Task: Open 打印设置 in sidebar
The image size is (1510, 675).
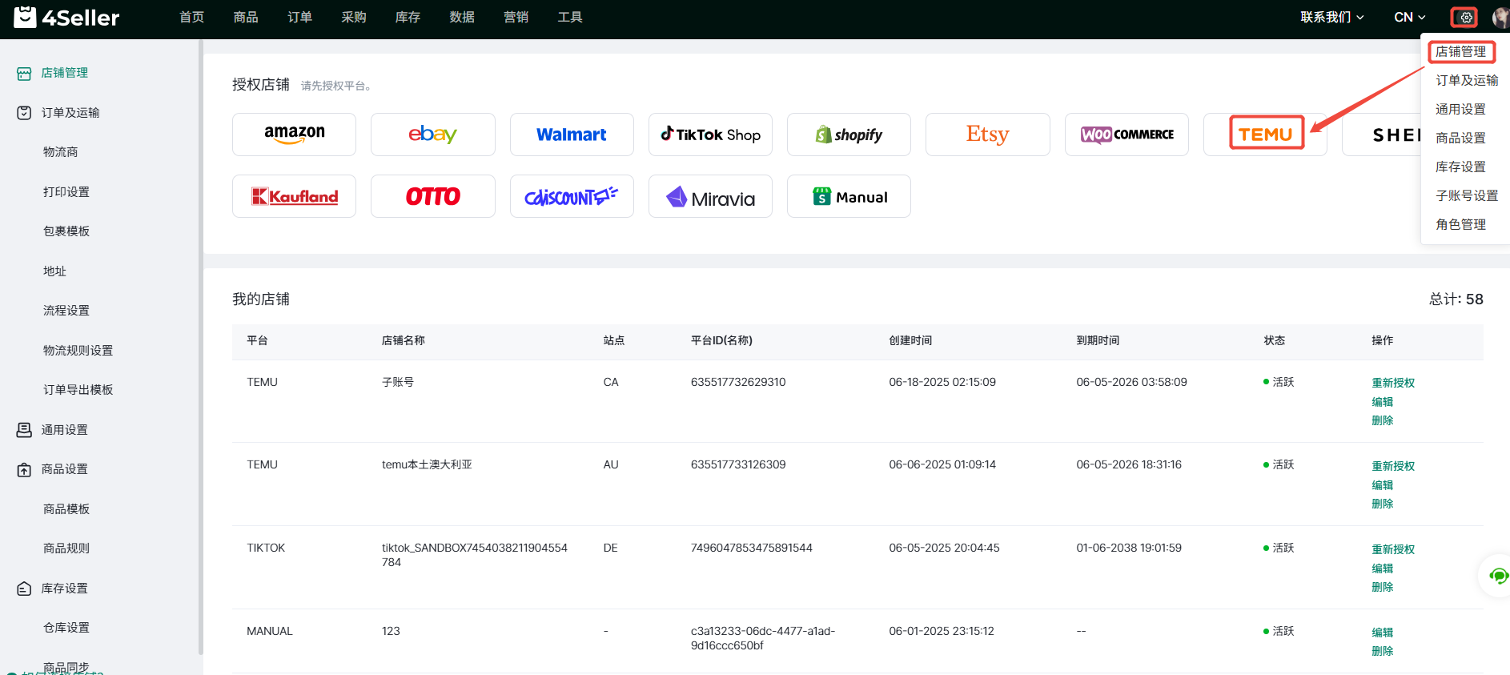Action: click(66, 192)
